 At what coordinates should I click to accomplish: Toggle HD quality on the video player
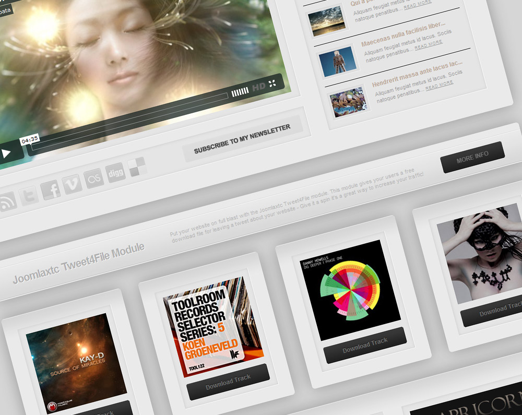pos(259,87)
